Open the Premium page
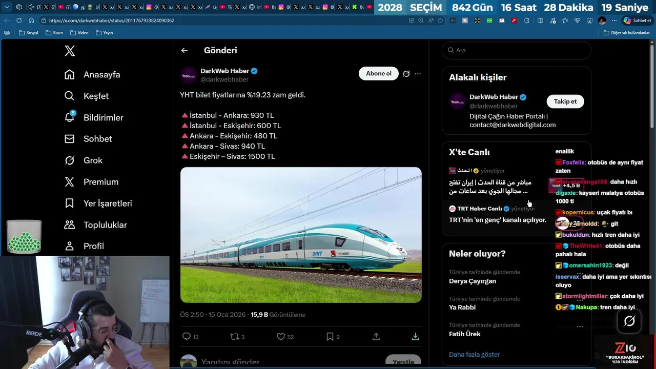Screen dimensions: 656x369 [x=91, y=182]
